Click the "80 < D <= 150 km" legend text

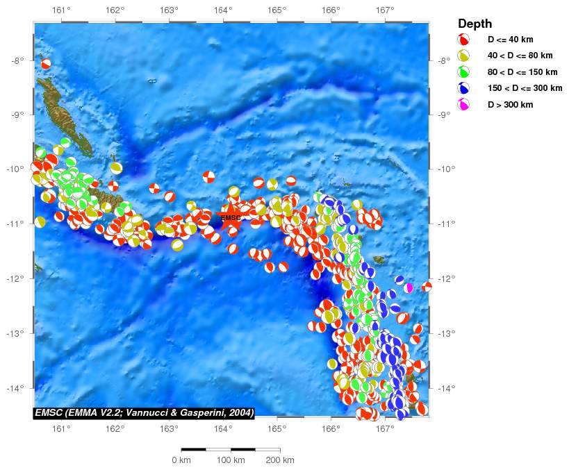522,72
